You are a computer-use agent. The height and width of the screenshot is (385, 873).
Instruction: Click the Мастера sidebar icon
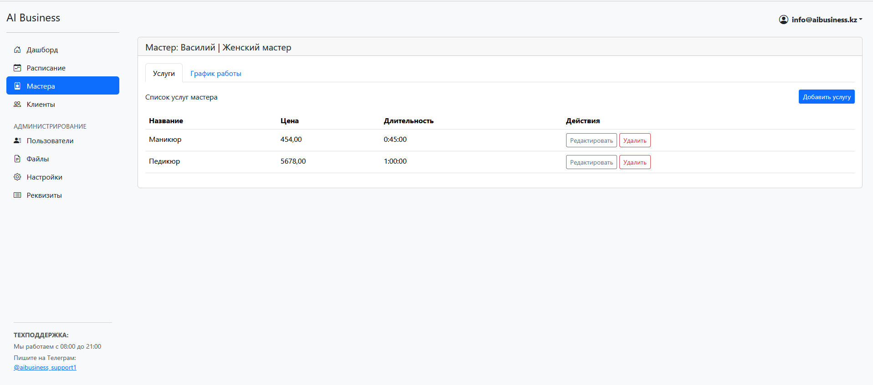17,86
